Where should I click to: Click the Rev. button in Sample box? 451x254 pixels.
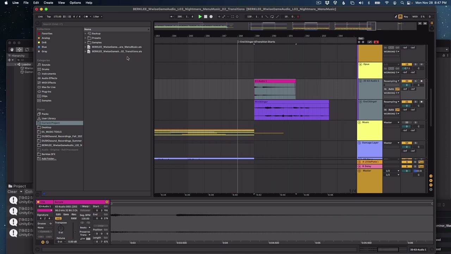click(x=74, y=215)
